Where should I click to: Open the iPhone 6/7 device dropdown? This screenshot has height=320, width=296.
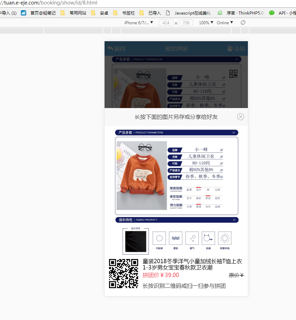pyautogui.click(x=138, y=23)
